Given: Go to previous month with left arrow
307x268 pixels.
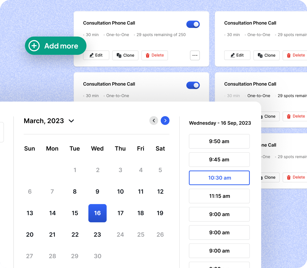Looking at the screenshot, I should pyautogui.click(x=154, y=121).
